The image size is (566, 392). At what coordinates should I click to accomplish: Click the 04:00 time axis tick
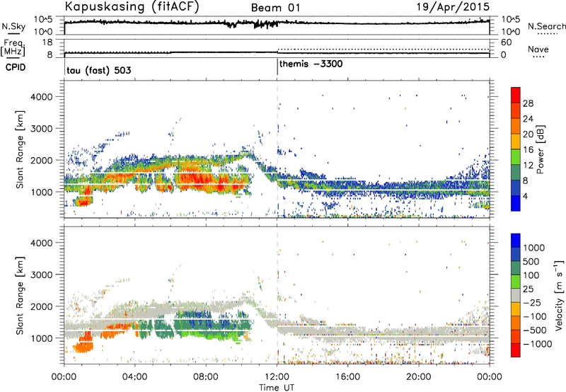tap(135, 376)
